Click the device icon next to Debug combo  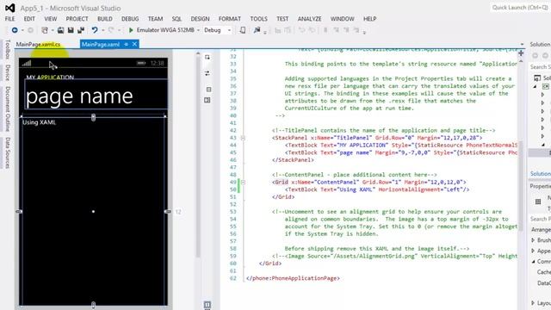pyautogui.click(x=243, y=30)
